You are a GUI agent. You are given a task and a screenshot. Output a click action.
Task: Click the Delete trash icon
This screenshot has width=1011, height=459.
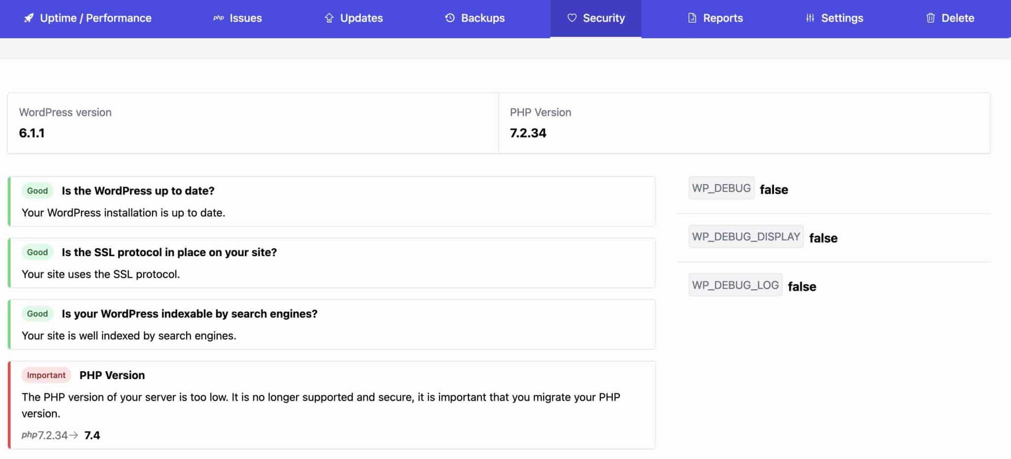[x=931, y=18]
